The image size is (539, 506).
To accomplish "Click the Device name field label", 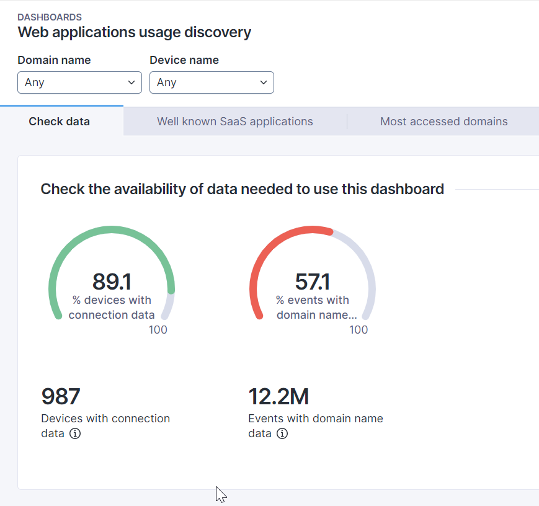I will [x=184, y=60].
